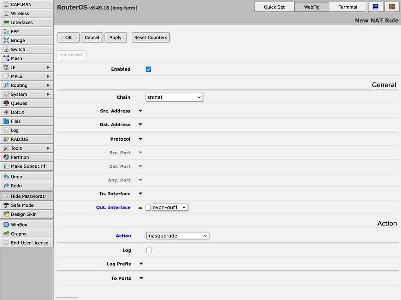
Task: Toggle the Out. Interface negate checkbox
Action: click(148, 208)
